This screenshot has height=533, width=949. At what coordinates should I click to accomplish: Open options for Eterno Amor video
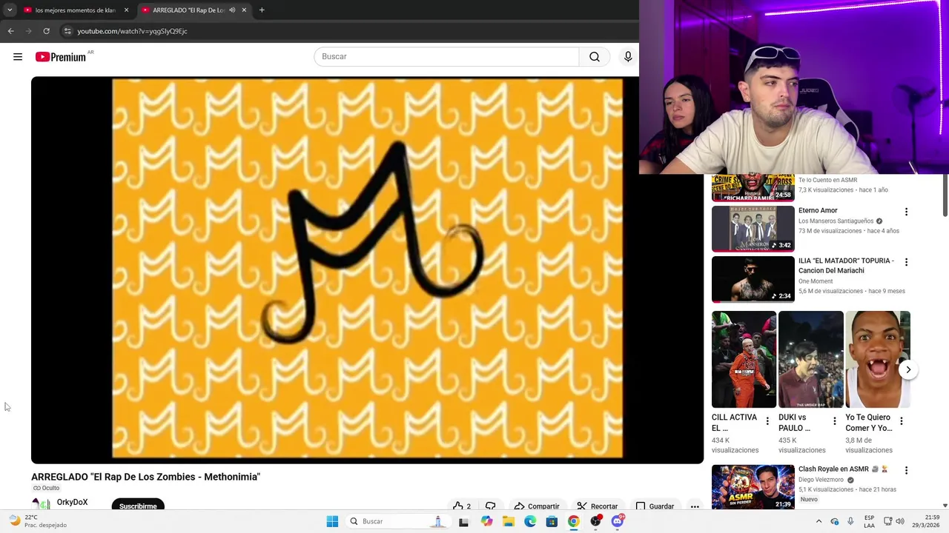click(906, 212)
